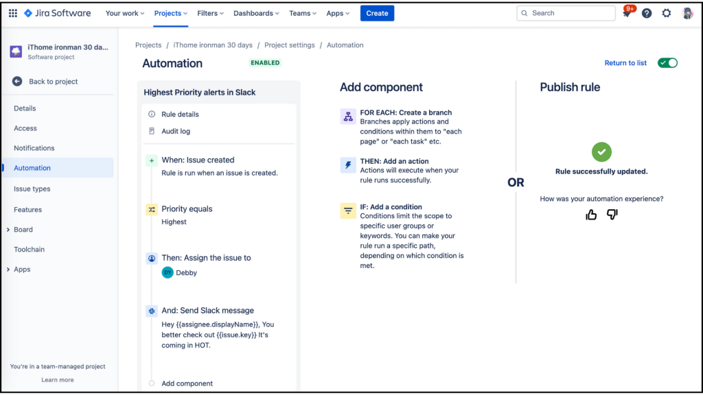
Task: Click the Add component circle marker
Action: point(152,383)
